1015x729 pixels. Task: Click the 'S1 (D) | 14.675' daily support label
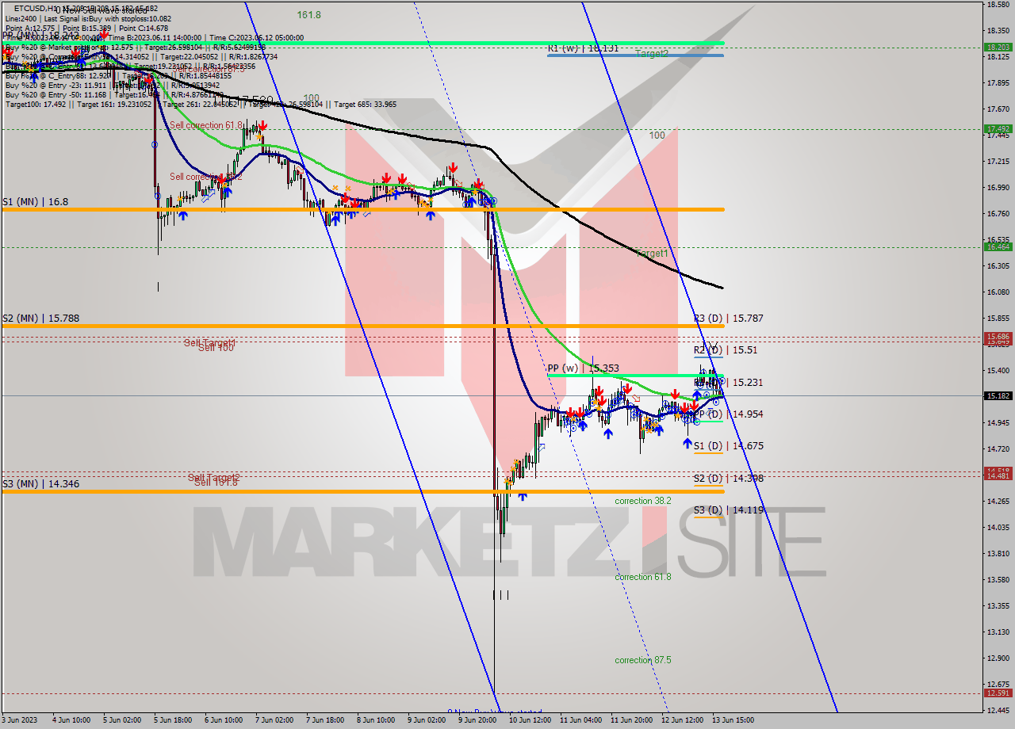coord(729,446)
